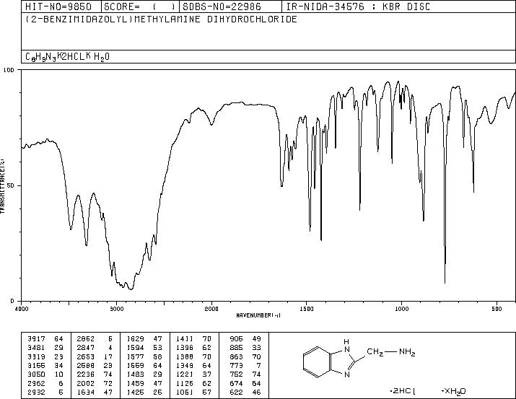Click peak table entry 863

245,356
